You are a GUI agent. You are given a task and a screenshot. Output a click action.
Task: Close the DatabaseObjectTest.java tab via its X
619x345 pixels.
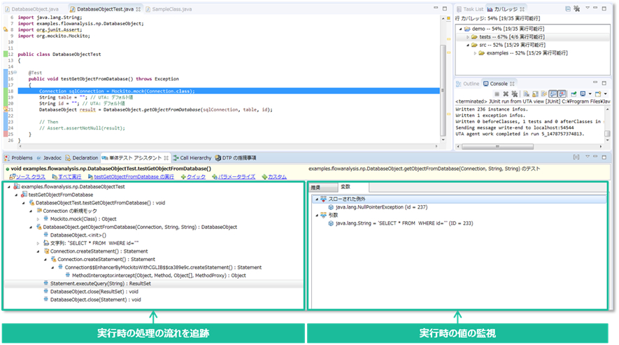pos(138,9)
